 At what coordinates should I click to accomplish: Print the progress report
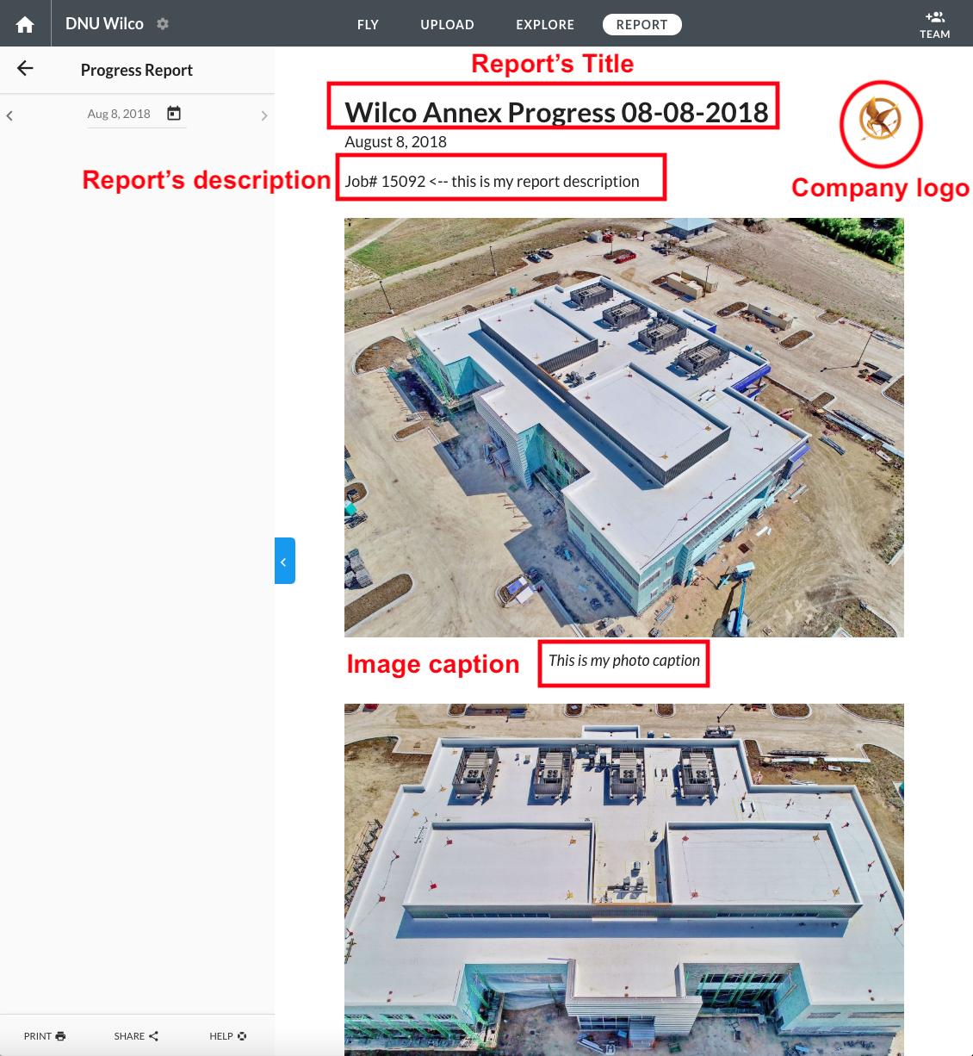point(45,1036)
